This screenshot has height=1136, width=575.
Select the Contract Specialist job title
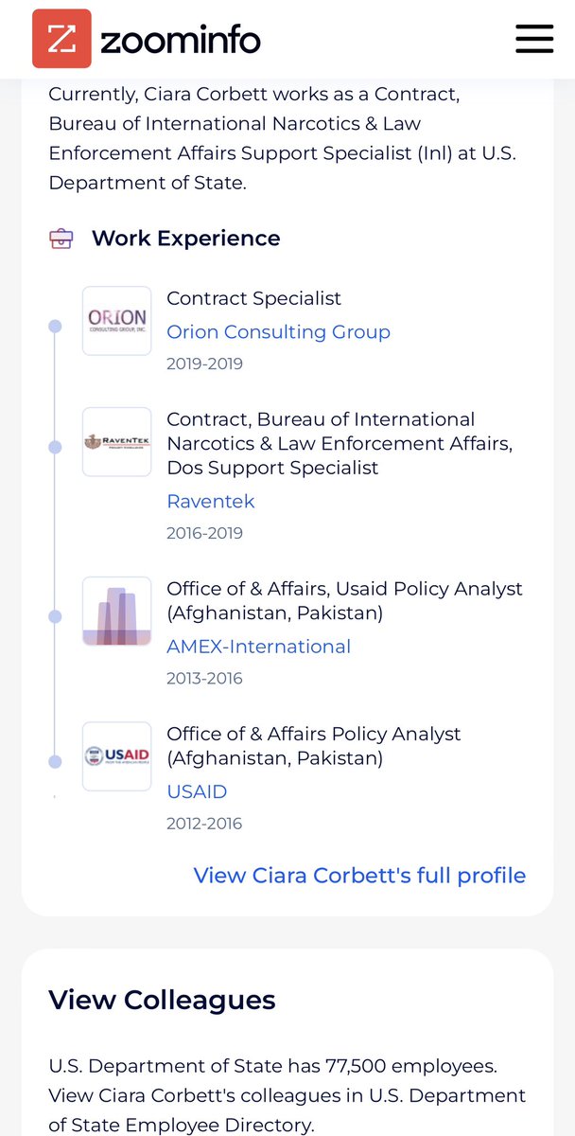click(x=253, y=298)
